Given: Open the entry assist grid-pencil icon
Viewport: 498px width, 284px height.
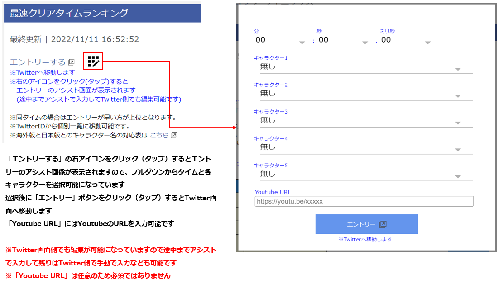Looking at the screenshot, I should (x=93, y=62).
